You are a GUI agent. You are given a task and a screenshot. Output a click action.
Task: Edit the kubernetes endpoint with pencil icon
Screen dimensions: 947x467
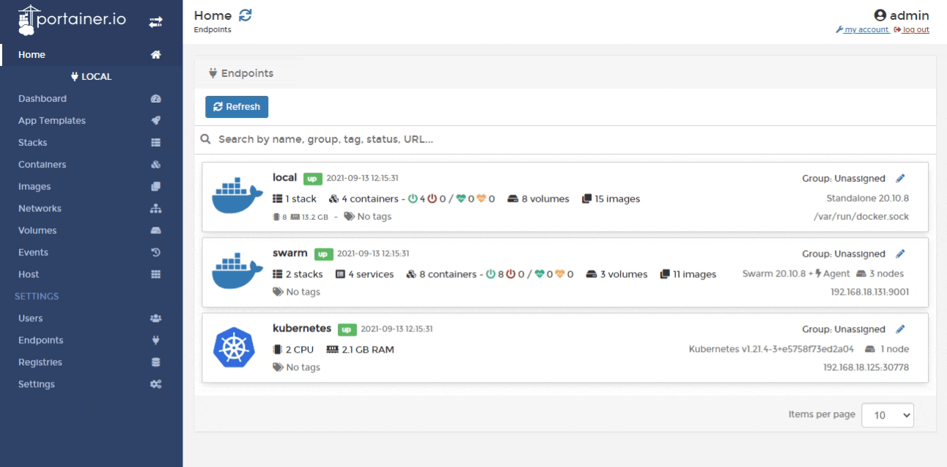tap(901, 329)
